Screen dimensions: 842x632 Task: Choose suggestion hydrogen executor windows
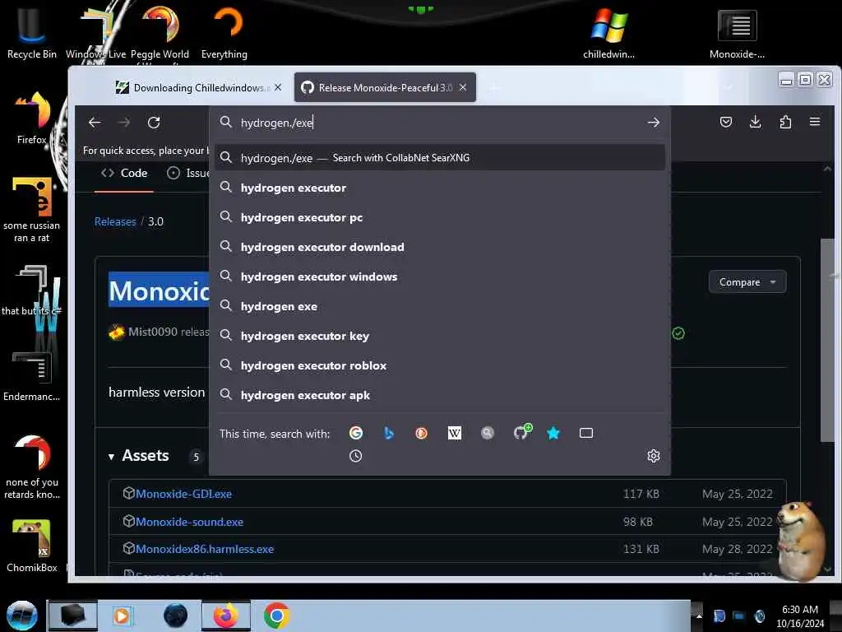439,276
